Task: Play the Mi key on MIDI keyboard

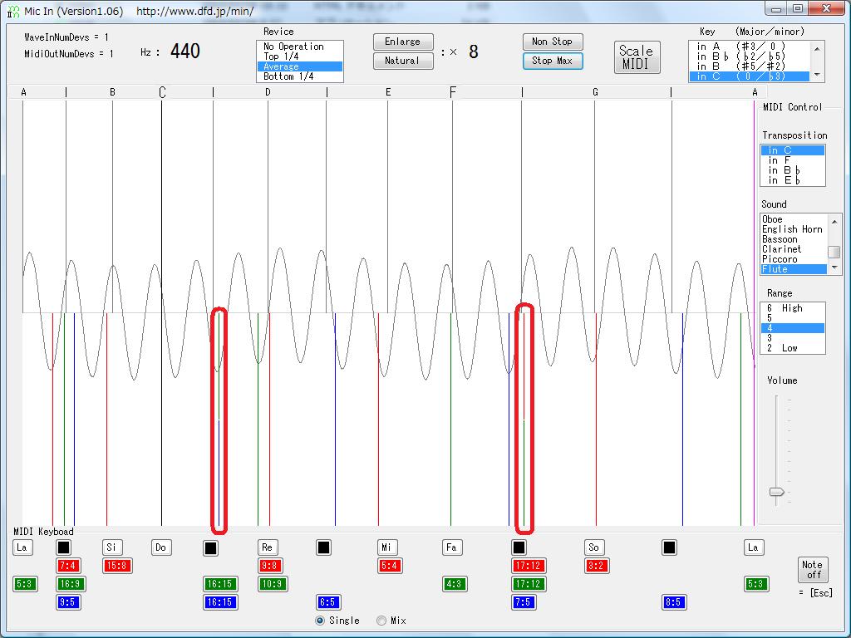Action: [387, 547]
